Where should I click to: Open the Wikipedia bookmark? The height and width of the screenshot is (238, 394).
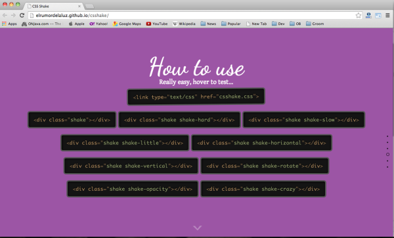click(x=184, y=24)
